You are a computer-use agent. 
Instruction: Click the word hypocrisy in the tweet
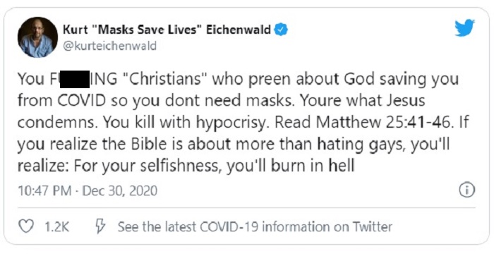[231, 124]
